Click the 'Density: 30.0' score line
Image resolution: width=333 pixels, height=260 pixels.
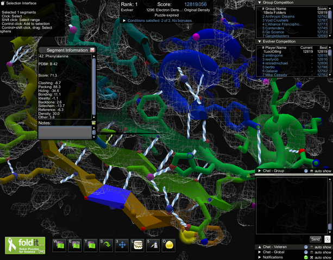tap(49, 113)
